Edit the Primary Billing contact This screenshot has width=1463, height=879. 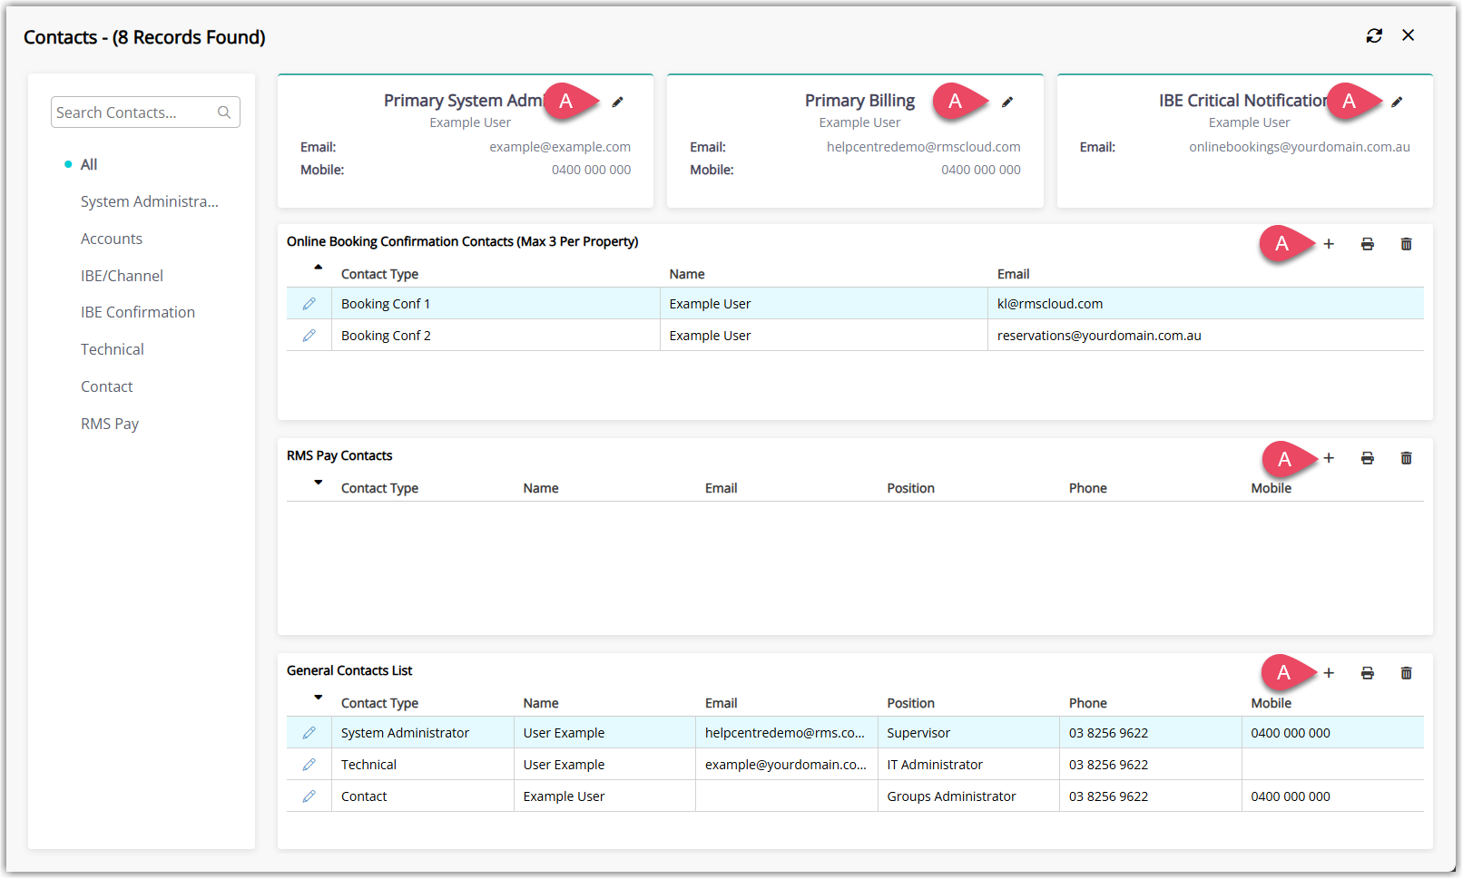tap(1006, 102)
